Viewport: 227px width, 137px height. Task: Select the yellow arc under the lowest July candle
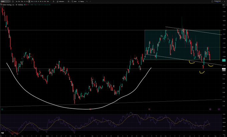[x=202, y=72]
